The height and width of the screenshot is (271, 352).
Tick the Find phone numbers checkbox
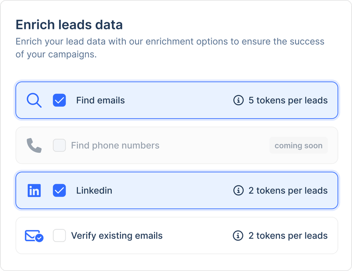[x=59, y=145]
